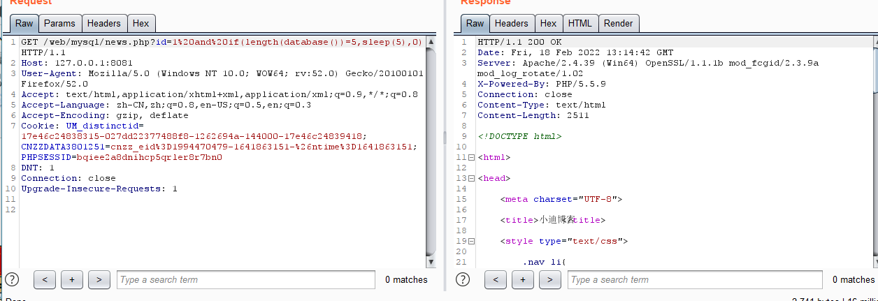Open the Response Render tab
878x301 pixels.
(619, 23)
